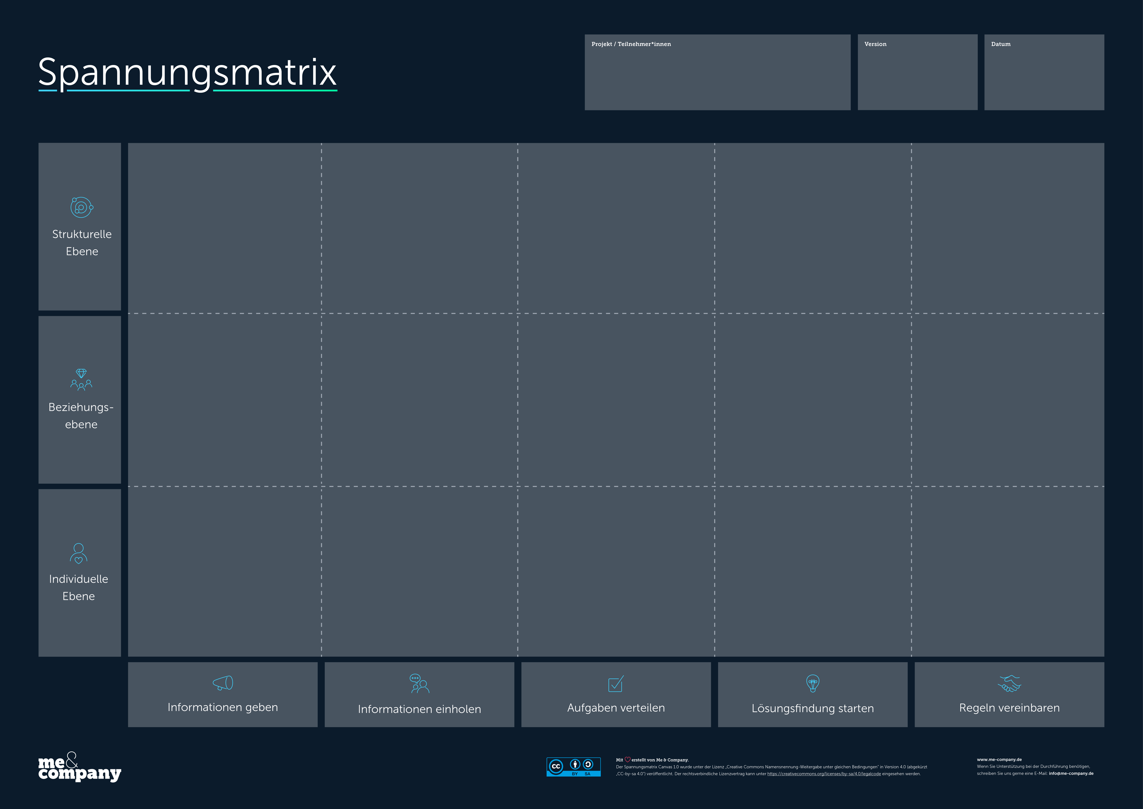Click the checkbox icon above Aufgaben verteilen
The width and height of the screenshot is (1143, 809).
(616, 684)
